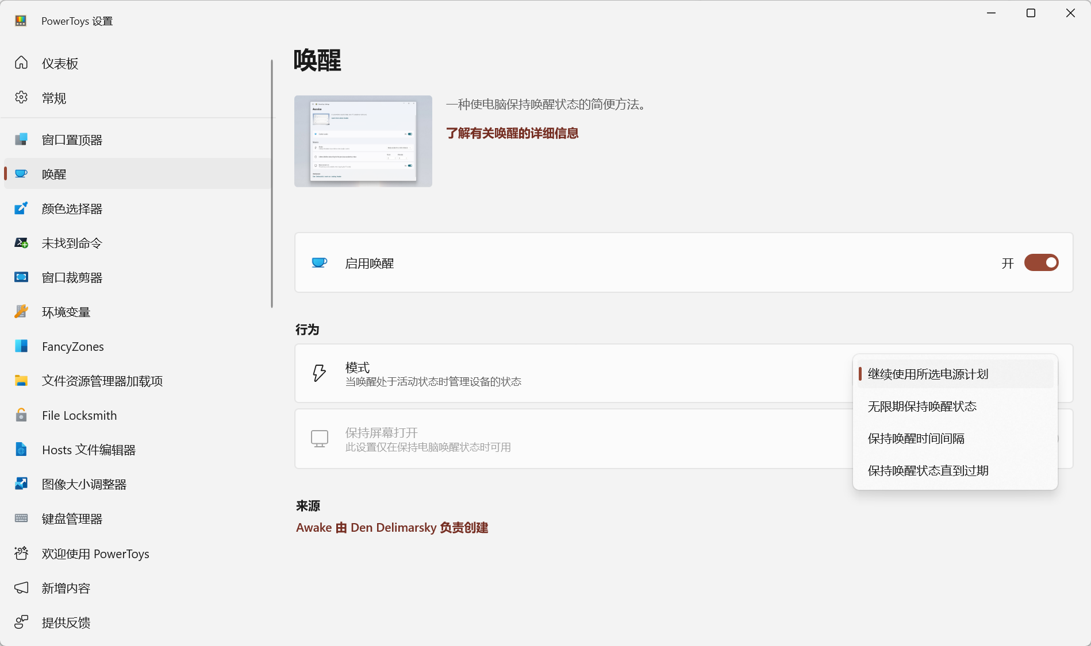Screen dimensions: 1091x646
Task: Click the 此设置仅在保持电脑唤醒状态时可用 description
Action: [428, 447]
